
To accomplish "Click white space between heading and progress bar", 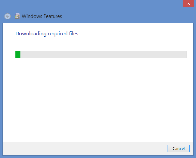I will 98,44.
